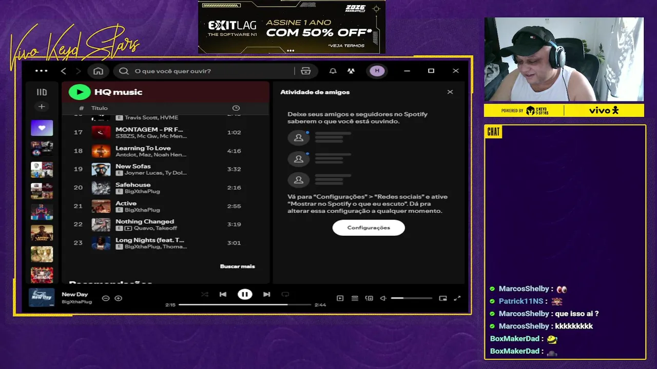
Task: Close the Atividade de amigos panel
Action: 450,92
